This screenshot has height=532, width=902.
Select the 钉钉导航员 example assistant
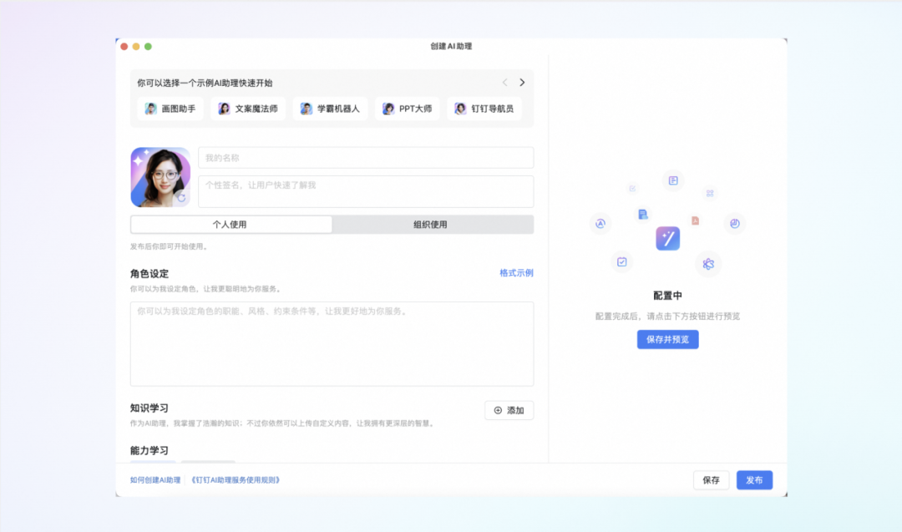484,109
